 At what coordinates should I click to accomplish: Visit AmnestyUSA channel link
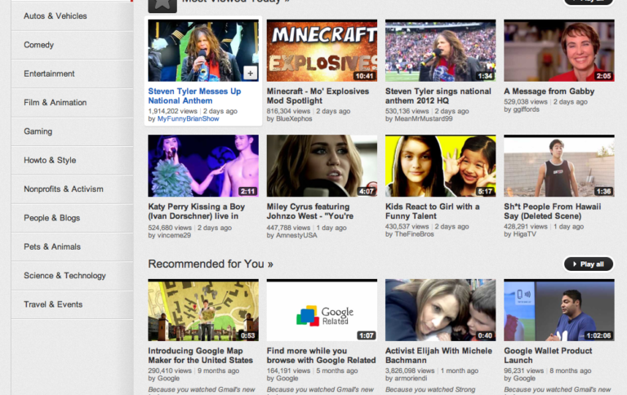[x=296, y=236]
